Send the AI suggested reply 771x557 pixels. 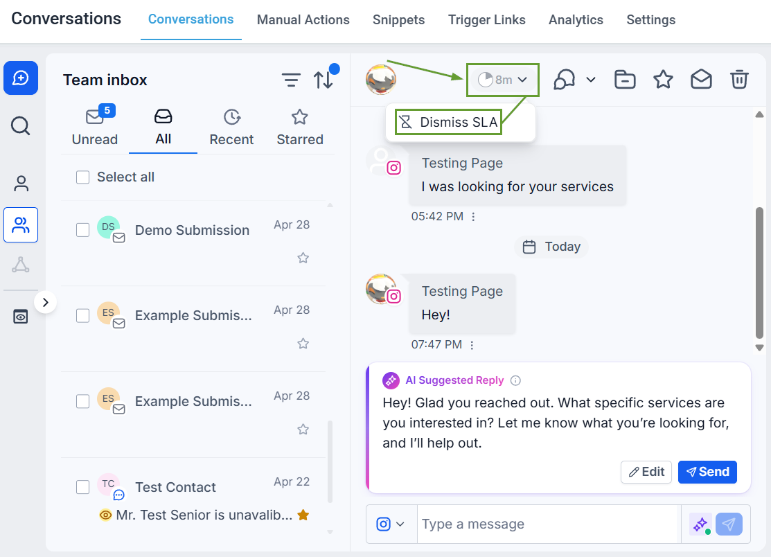(707, 472)
